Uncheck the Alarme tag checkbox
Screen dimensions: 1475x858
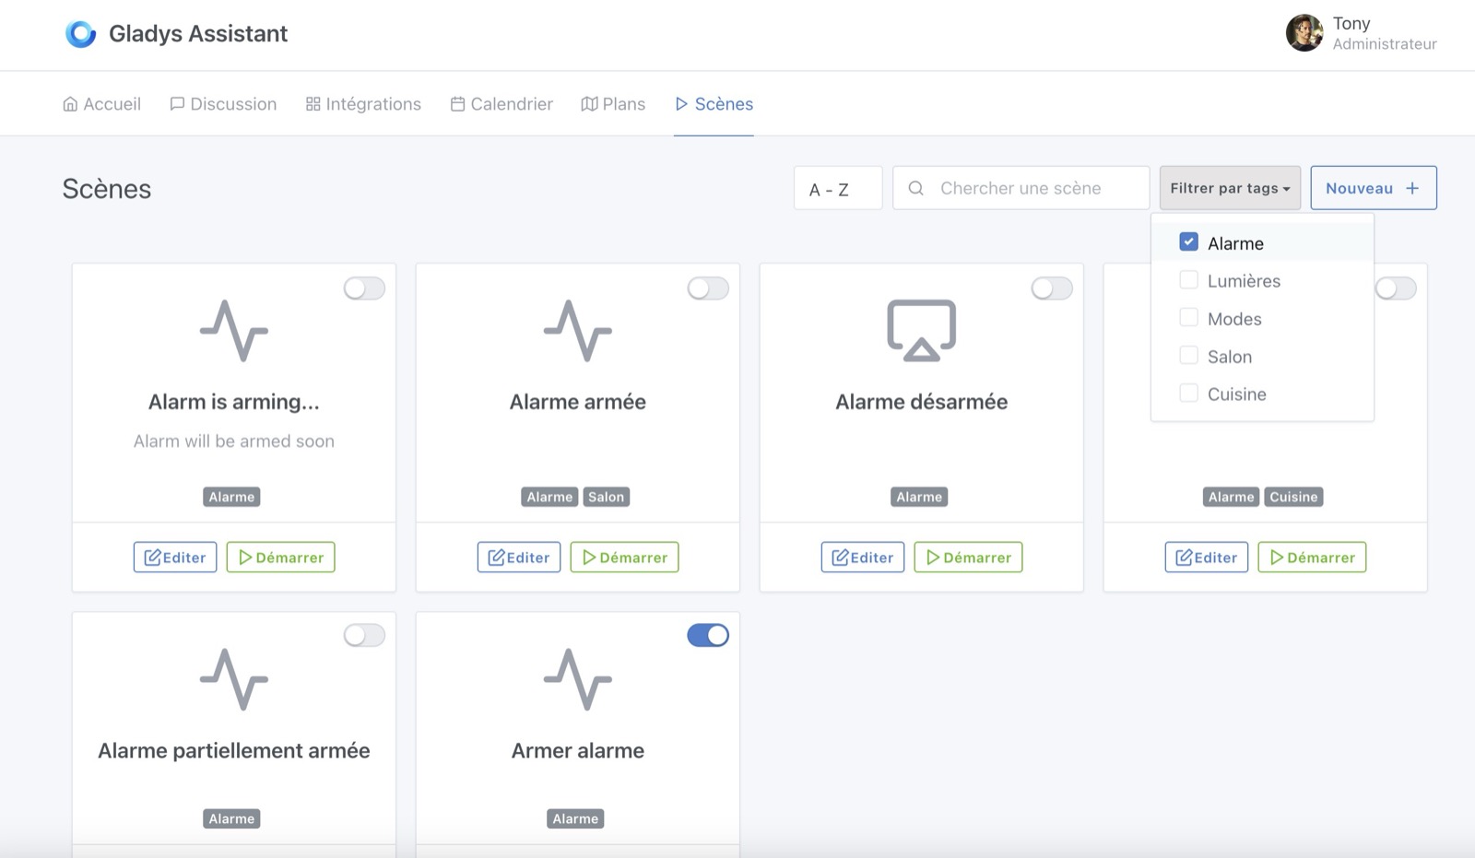1188,242
